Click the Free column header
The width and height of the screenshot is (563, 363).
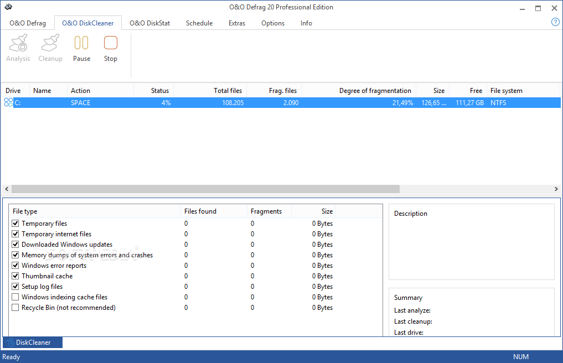468,91
